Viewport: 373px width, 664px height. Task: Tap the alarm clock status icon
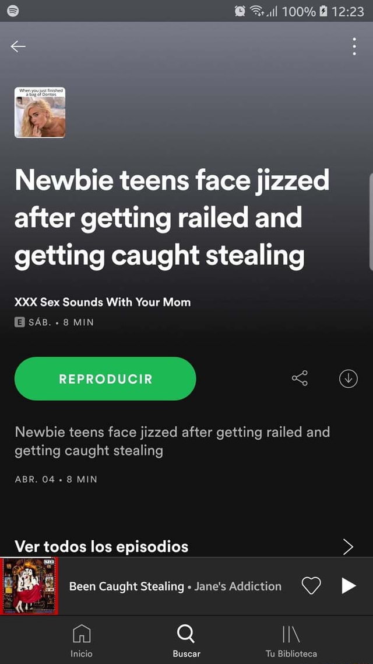point(240,12)
